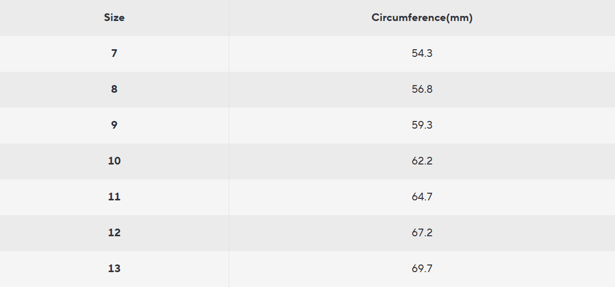Click the 67.2 circumference value
The image size is (615, 287).
pos(422,232)
